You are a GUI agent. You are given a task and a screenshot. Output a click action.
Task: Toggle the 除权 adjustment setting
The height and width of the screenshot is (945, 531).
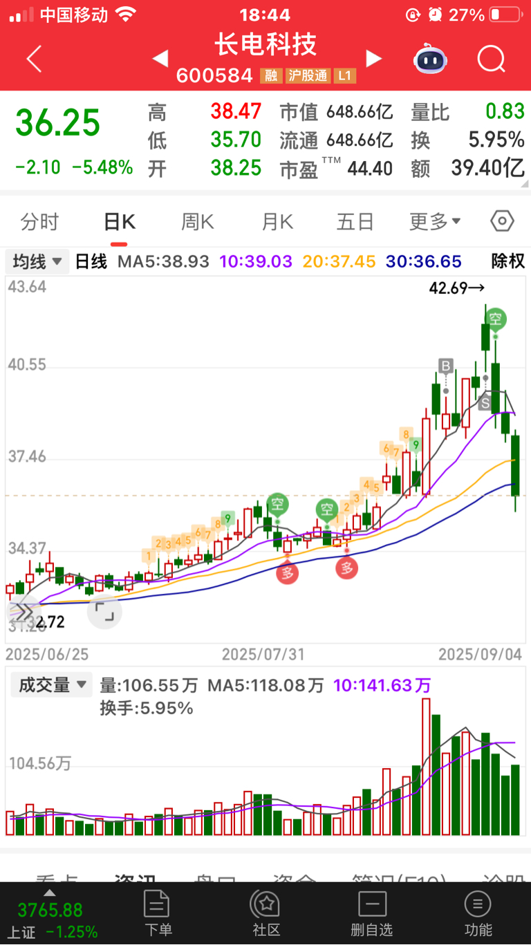click(508, 261)
